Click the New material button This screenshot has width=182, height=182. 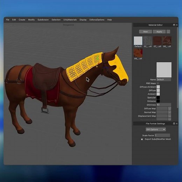(145, 31)
